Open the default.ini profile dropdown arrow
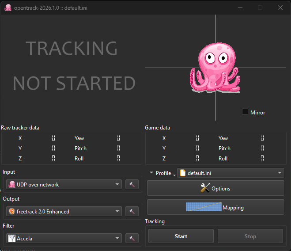 pyautogui.click(x=280, y=173)
